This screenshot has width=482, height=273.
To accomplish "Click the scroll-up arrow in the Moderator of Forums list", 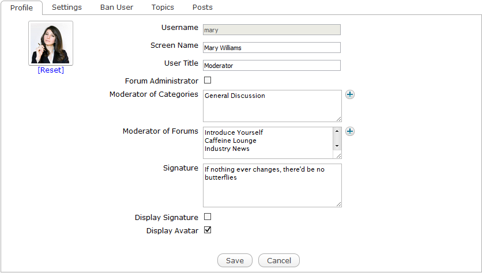I will tap(337, 131).
